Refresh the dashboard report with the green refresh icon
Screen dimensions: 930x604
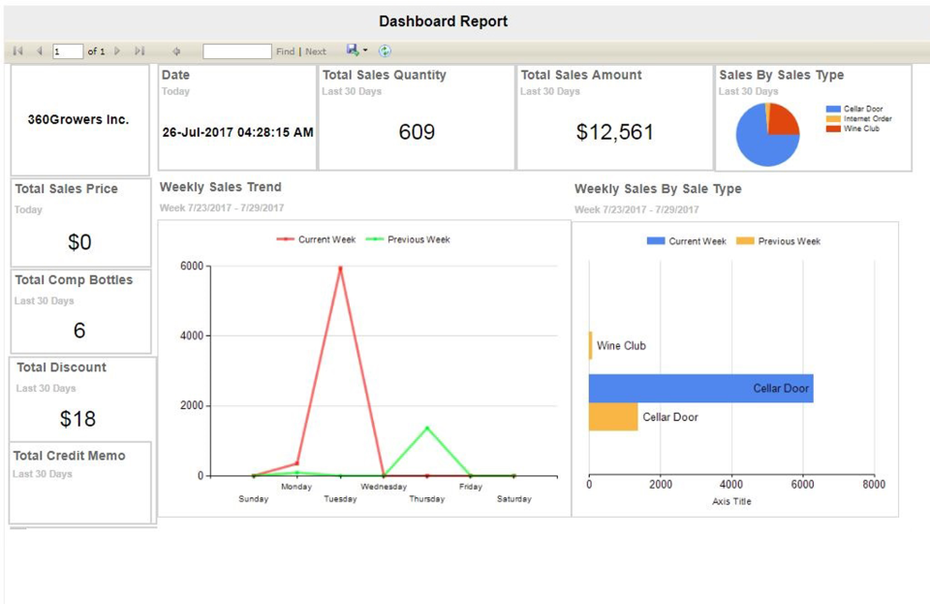(x=386, y=50)
